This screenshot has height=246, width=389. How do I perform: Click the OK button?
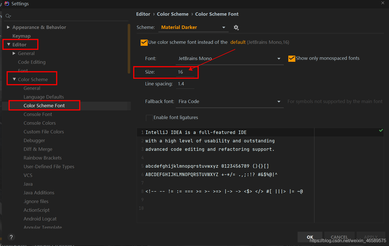coord(310,237)
